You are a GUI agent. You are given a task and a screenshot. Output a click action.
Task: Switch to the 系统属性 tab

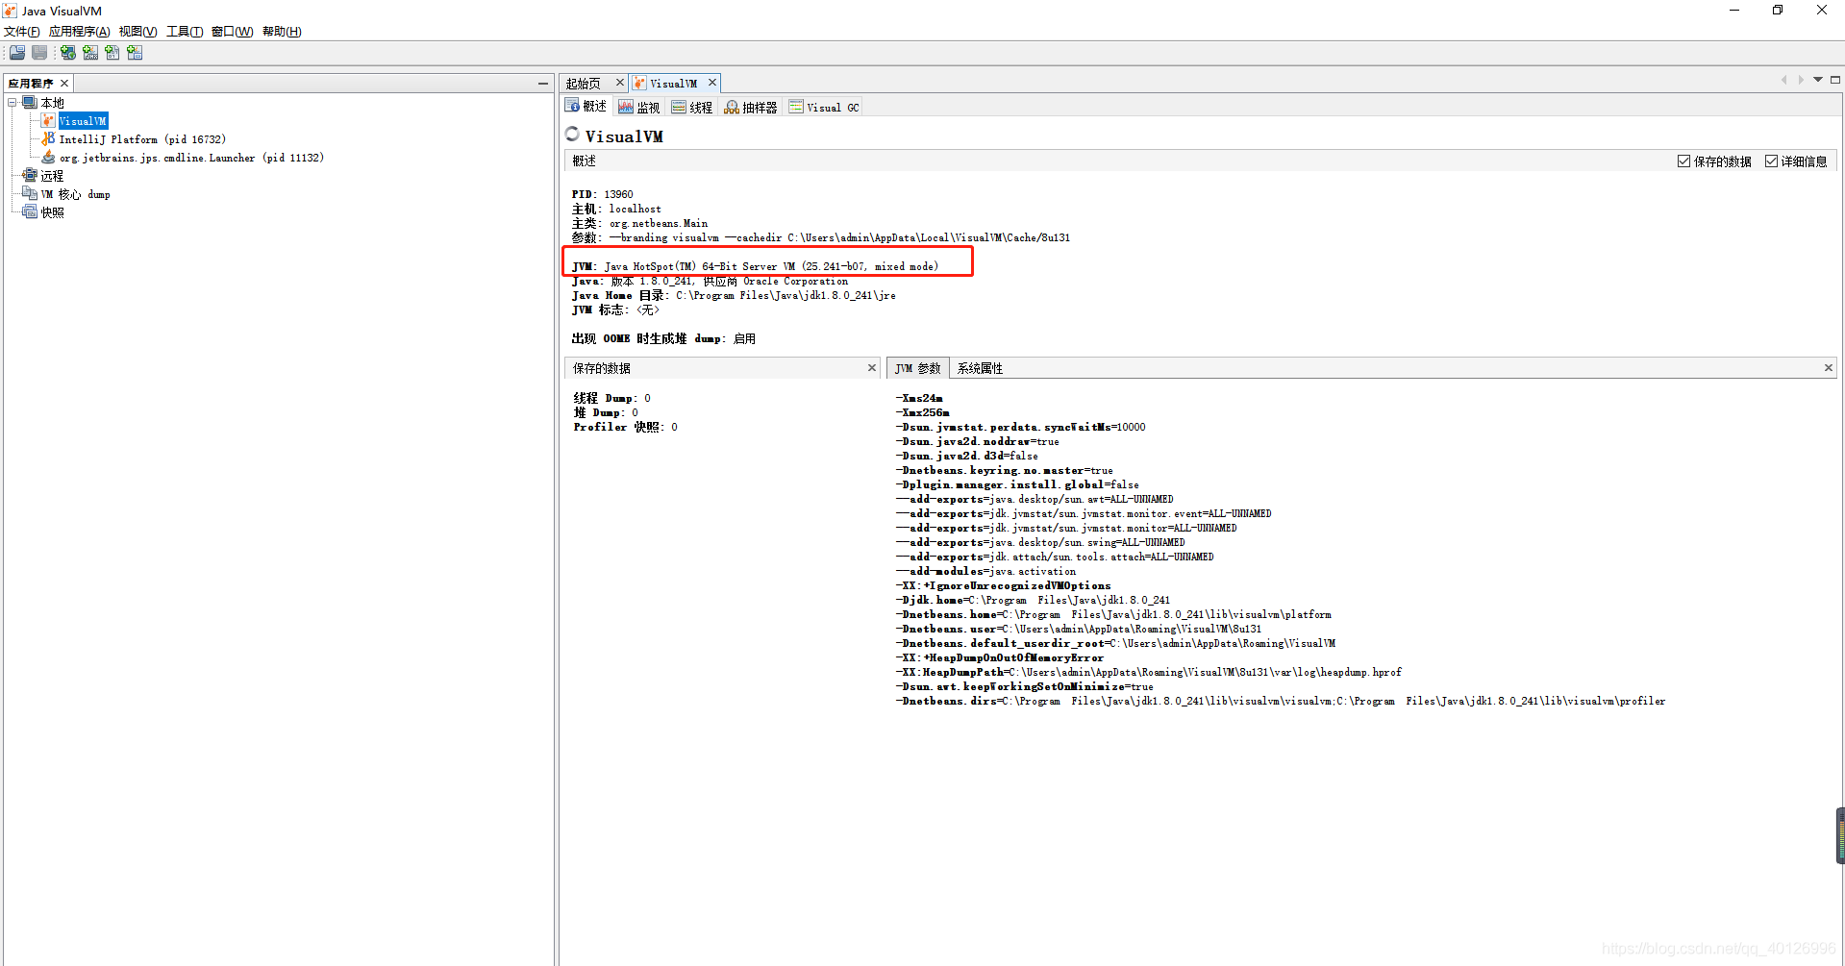point(980,368)
